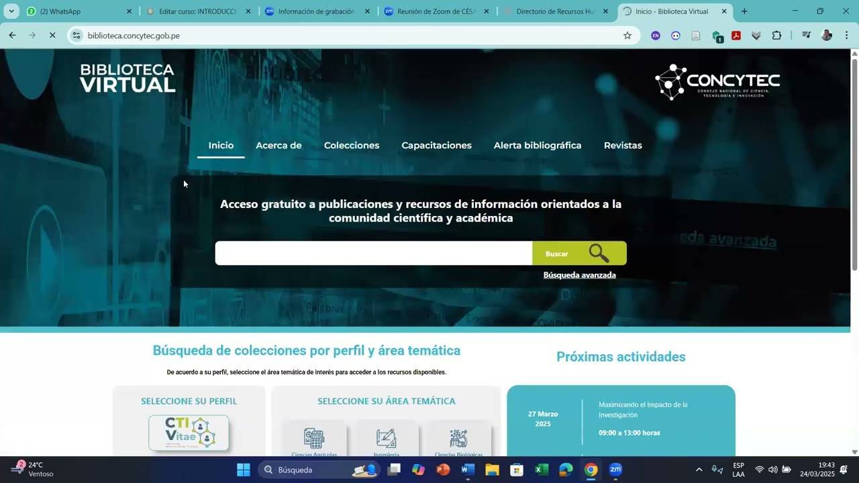This screenshot has width=859, height=483.
Task: Open the Extensions puzzle-piece menu
Action: coord(776,36)
